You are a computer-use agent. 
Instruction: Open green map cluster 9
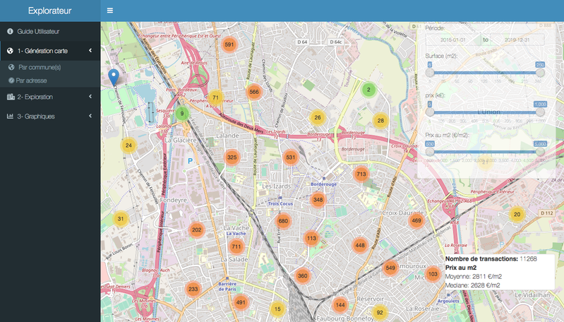pyautogui.click(x=182, y=114)
